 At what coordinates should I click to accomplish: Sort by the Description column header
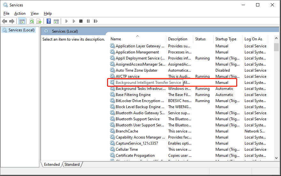(180, 39)
